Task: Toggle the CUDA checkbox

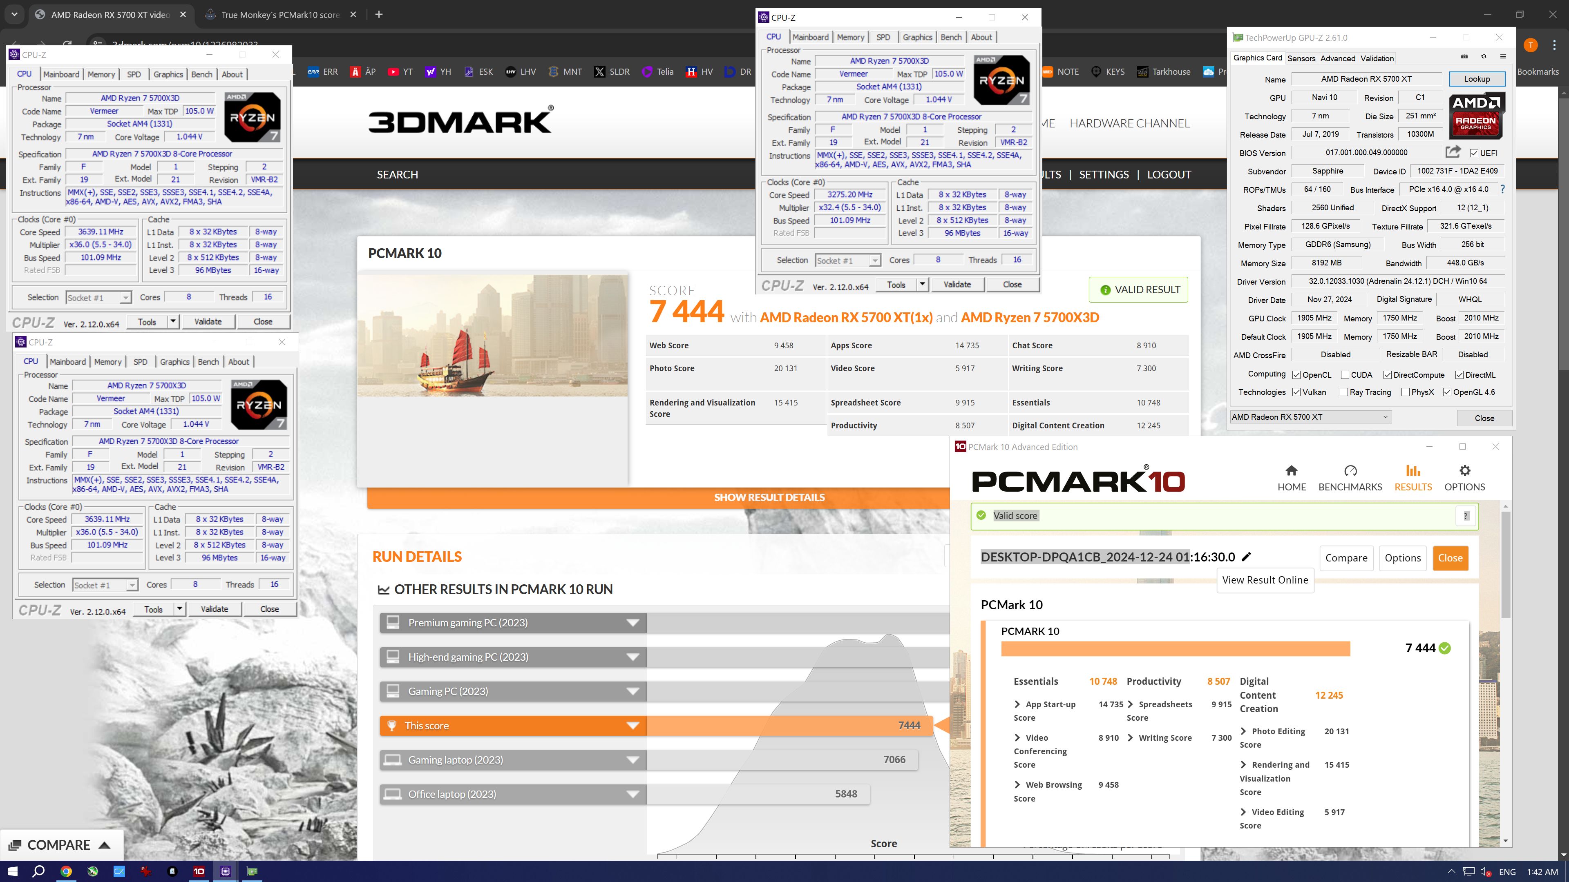Action: point(1345,375)
